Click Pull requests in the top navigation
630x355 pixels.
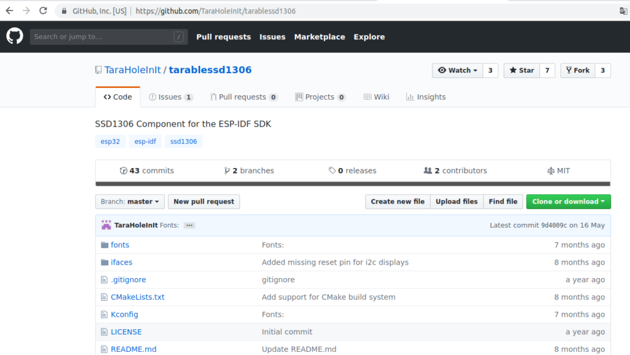(x=223, y=36)
